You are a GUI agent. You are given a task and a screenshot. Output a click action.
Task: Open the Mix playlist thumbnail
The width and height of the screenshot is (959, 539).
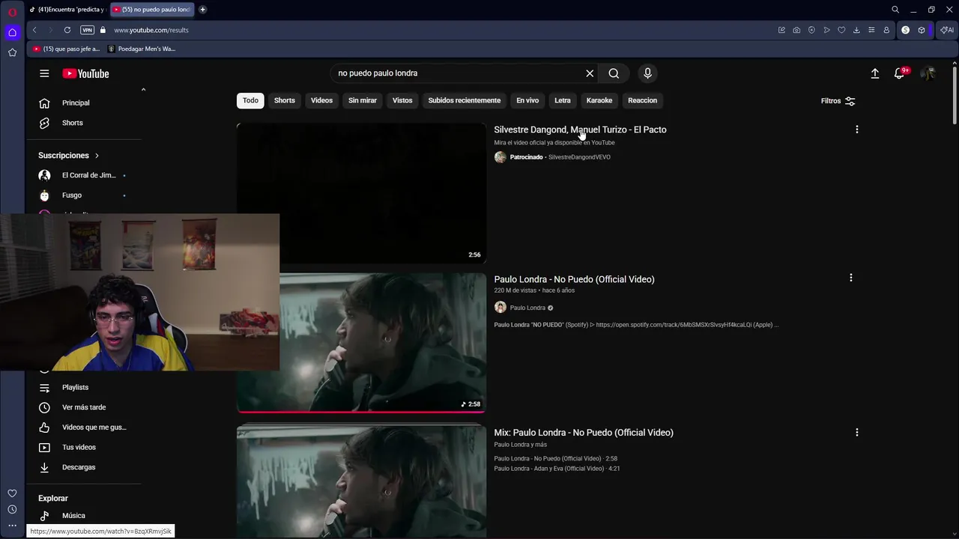361,481
